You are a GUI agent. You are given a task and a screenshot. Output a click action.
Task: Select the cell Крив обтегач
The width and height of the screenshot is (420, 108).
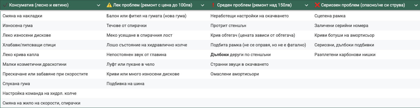point(260,35)
